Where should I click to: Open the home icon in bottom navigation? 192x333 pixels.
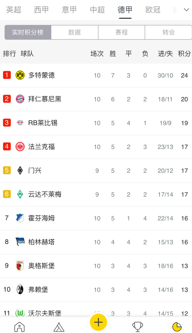coord(19,326)
